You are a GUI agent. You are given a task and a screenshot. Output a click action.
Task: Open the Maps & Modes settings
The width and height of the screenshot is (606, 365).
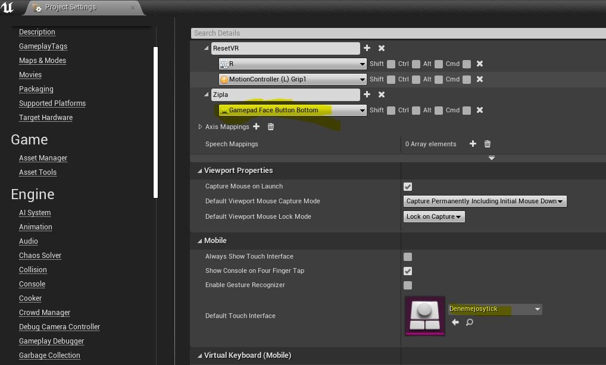(42, 61)
